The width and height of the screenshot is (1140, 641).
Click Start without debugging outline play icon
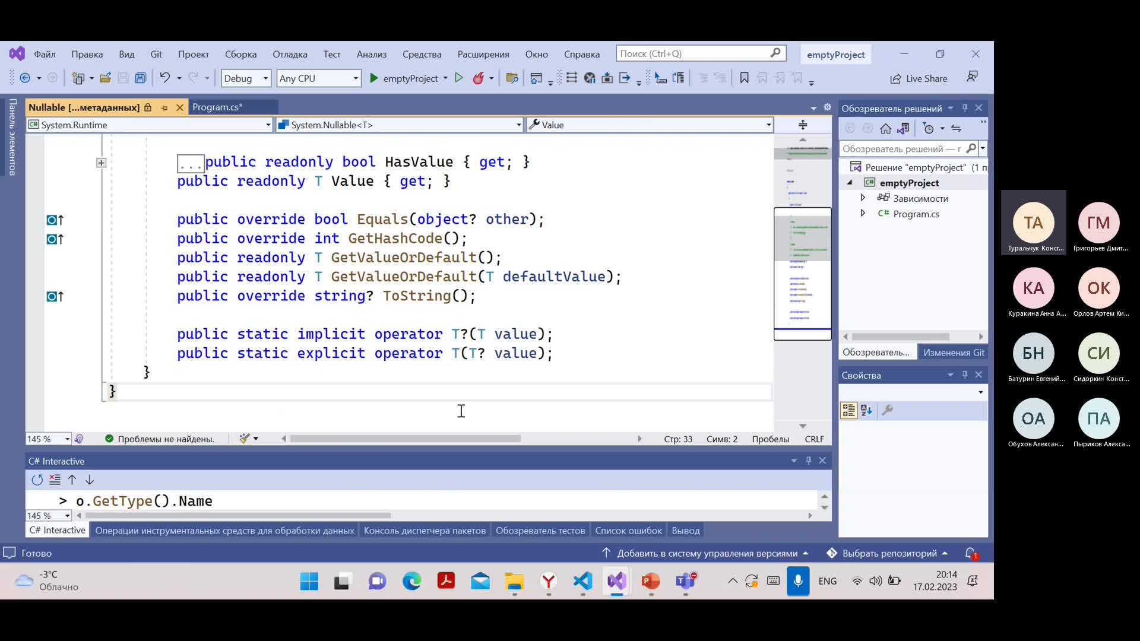point(458,78)
